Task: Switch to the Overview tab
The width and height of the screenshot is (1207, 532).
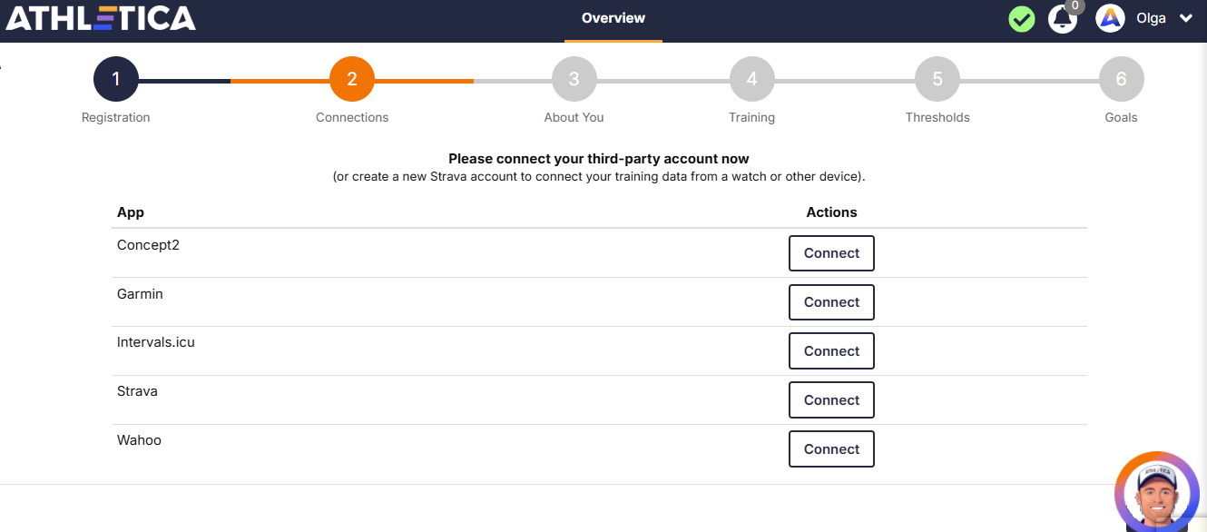Action: [x=613, y=18]
